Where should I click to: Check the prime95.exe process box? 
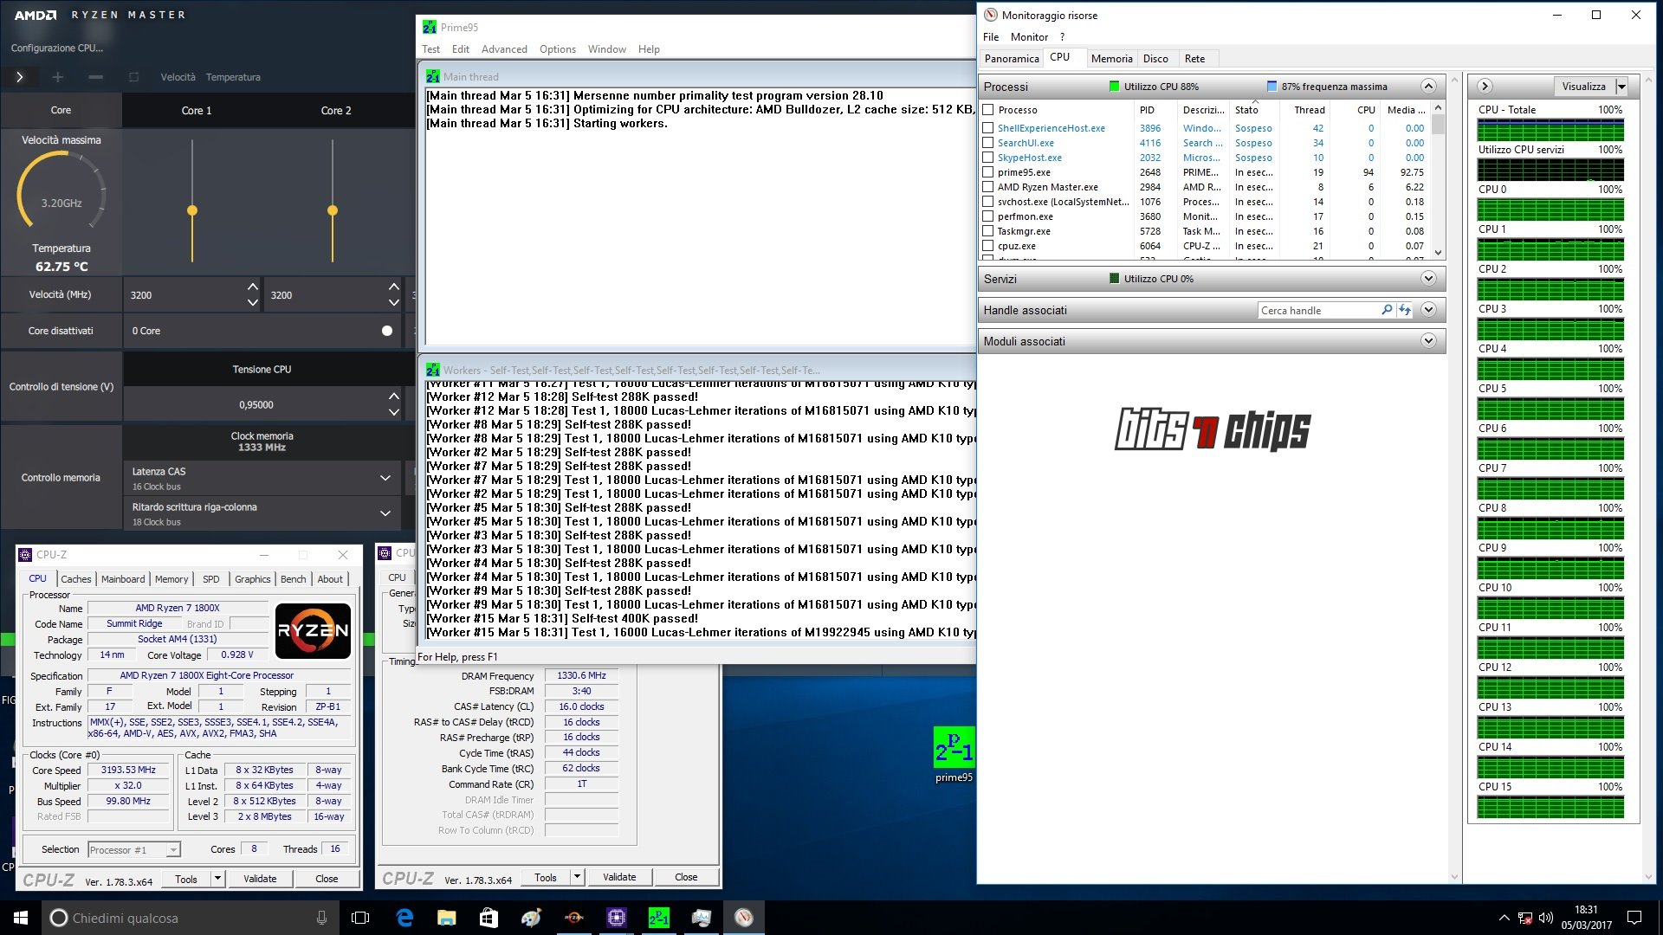987,172
